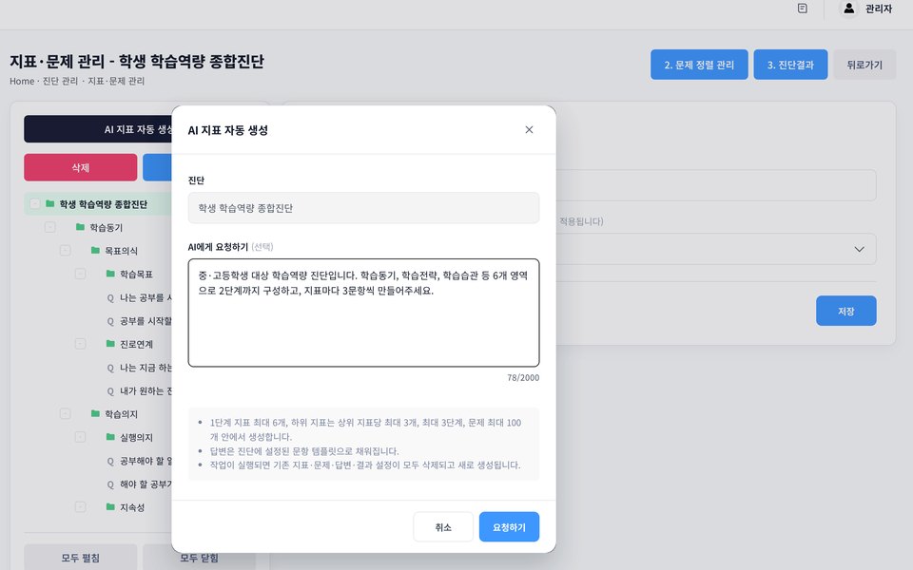Collapse the 목표의식 tree node
Image resolution: width=913 pixels, height=570 pixels.
tap(66, 250)
